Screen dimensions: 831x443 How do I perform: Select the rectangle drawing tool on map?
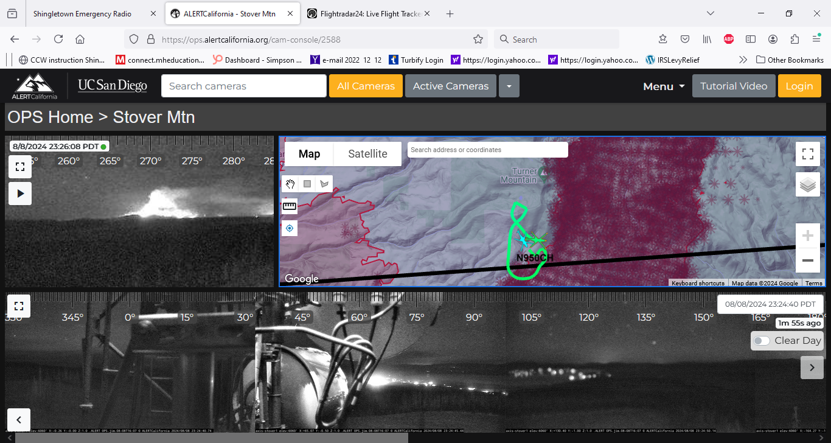[x=307, y=184]
